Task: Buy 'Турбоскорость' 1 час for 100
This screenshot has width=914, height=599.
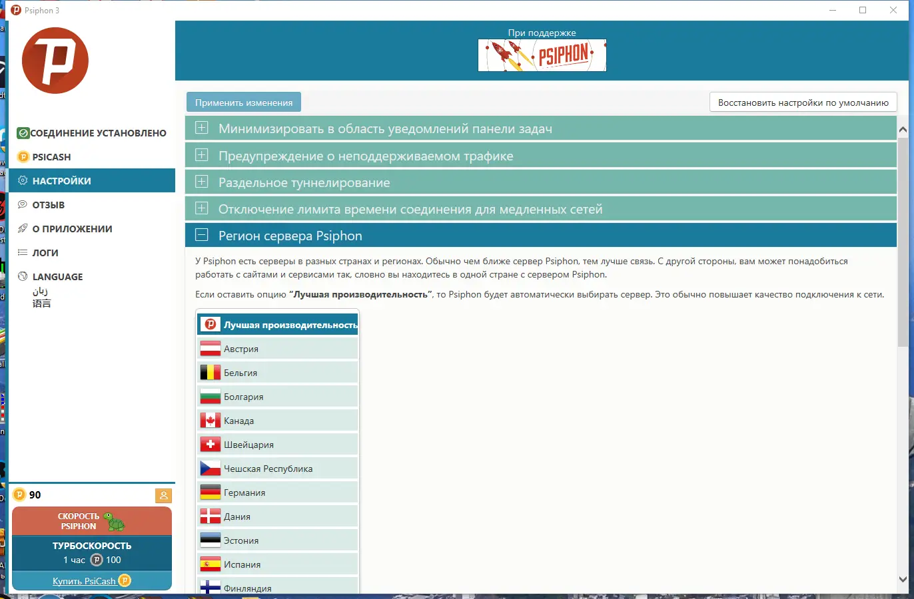Action: click(x=92, y=553)
